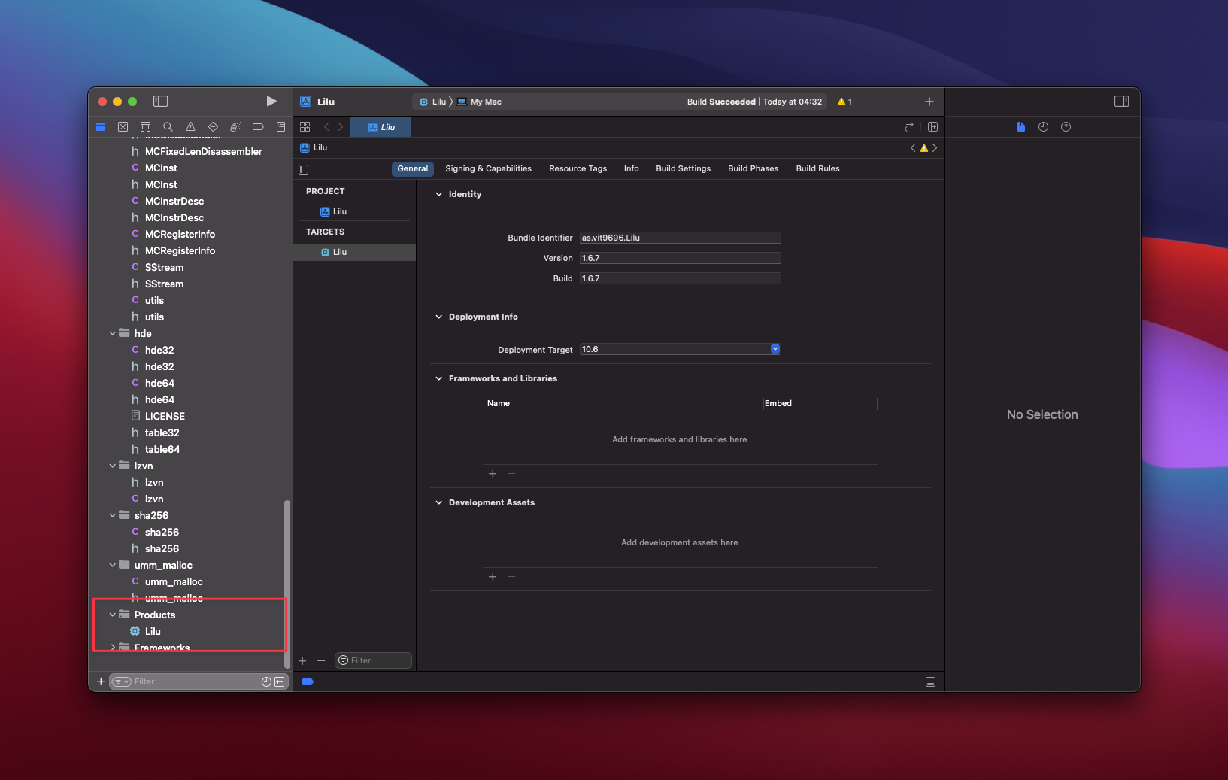Select the Lilu editor tab
Image resolution: width=1228 pixels, height=780 pixels.
pos(381,127)
